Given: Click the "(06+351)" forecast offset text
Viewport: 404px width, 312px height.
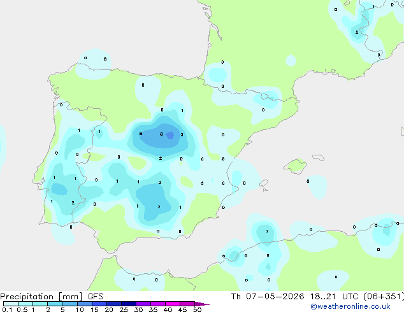Looking at the screenshot, I should tap(384, 297).
